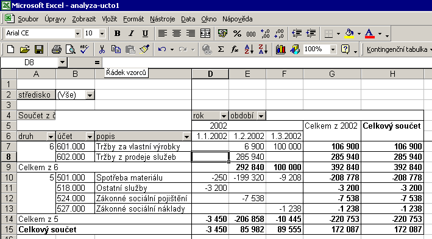Increase decimal places
The height and width of the screenshot is (239, 432).
pos(265,34)
